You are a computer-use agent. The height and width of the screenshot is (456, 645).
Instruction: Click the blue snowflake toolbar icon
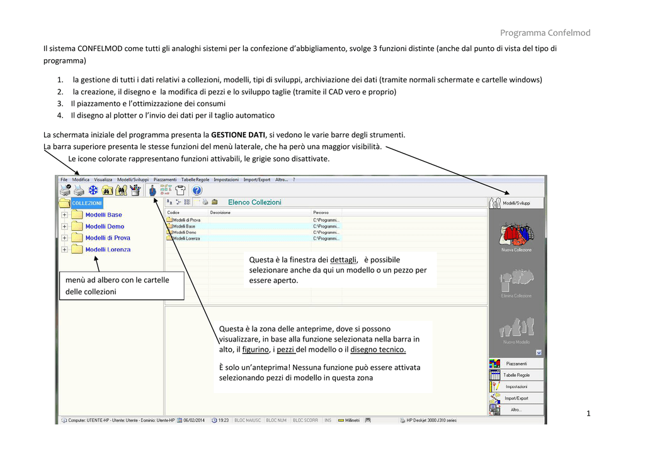pos(93,190)
